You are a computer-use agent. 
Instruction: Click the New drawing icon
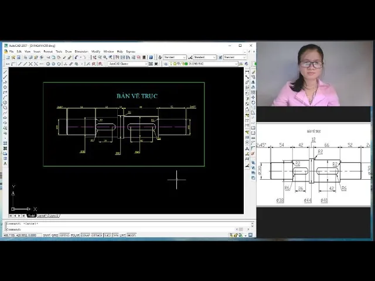pyautogui.click(x=7, y=57)
